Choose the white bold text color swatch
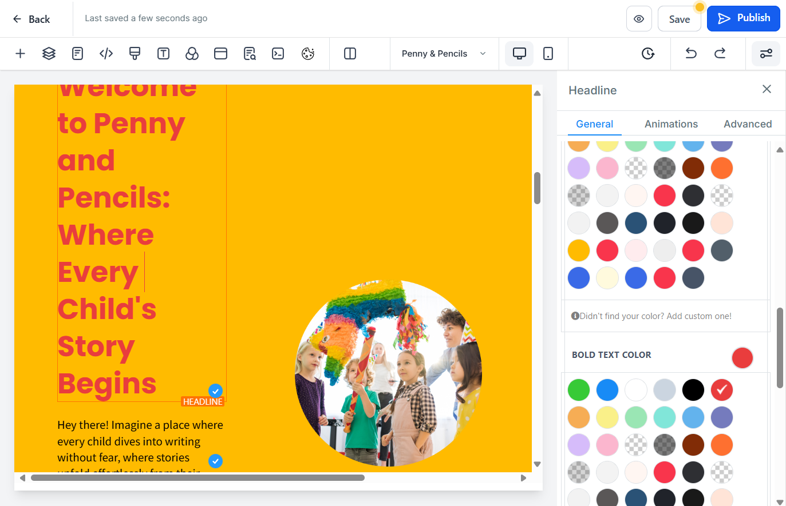The width and height of the screenshot is (786, 506). click(636, 390)
